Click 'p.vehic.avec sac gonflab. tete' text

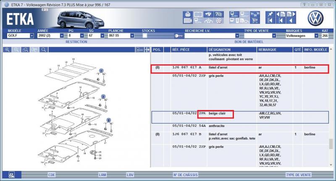[232, 138]
